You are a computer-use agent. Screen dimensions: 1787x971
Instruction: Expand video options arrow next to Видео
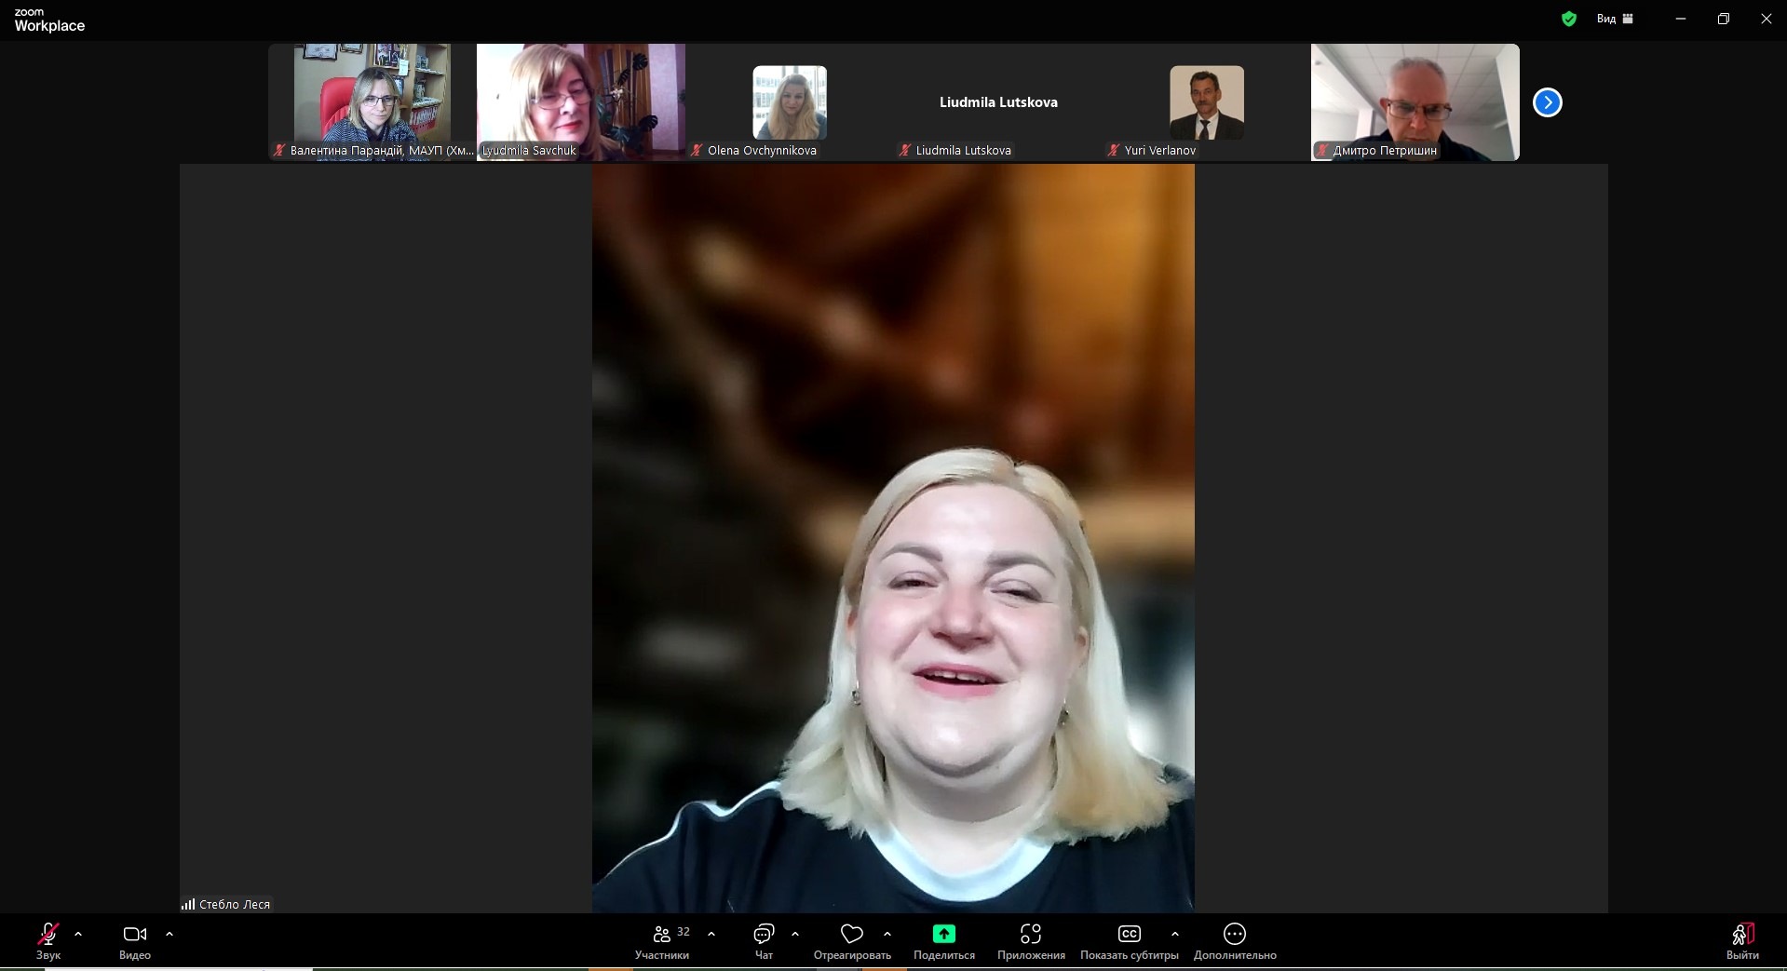(169, 934)
